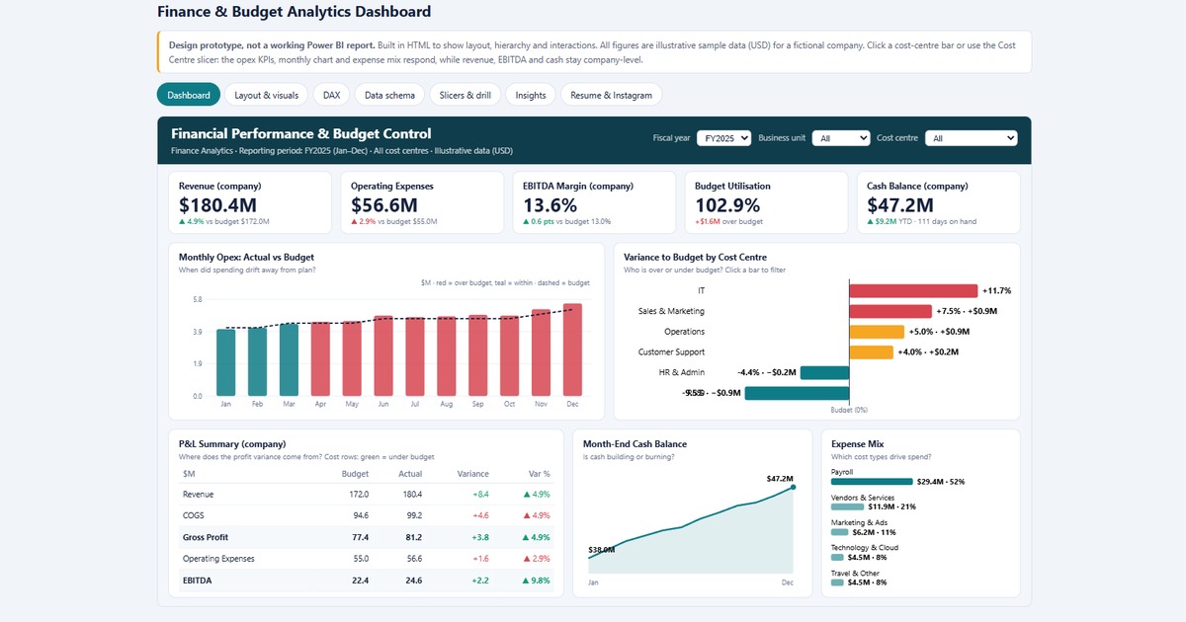Viewport: 1186px width, 622px height.
Task: Select the Feb bar in Monthly Opex
Action: (x=258, y=361)
